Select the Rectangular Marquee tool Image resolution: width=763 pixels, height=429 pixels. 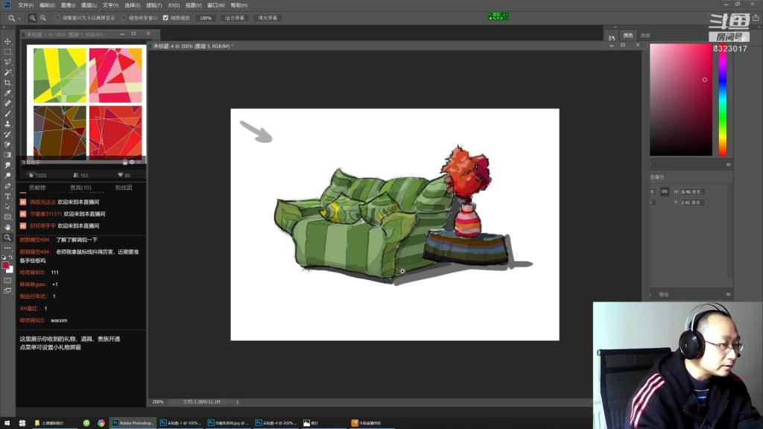(8, 52)
